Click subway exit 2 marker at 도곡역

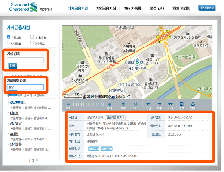pyautogui.click(x=168, y=31)
